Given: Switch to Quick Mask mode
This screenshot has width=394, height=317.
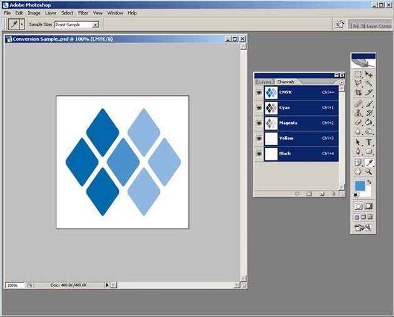Looking at the screenshot, I should tap(368, 207).
